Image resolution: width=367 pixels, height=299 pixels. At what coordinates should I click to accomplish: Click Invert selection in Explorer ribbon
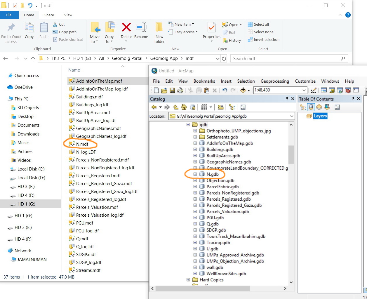coord(263,39)
